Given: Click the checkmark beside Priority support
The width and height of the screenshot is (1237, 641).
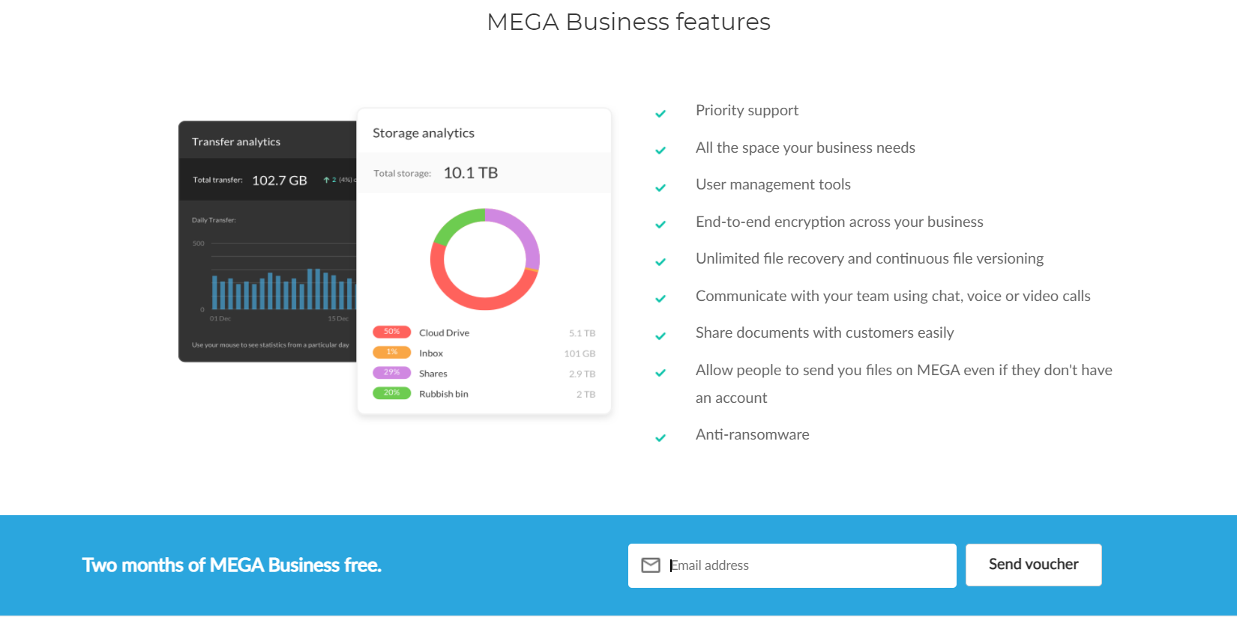Looking at the screenshot, I should click(660, 114).
